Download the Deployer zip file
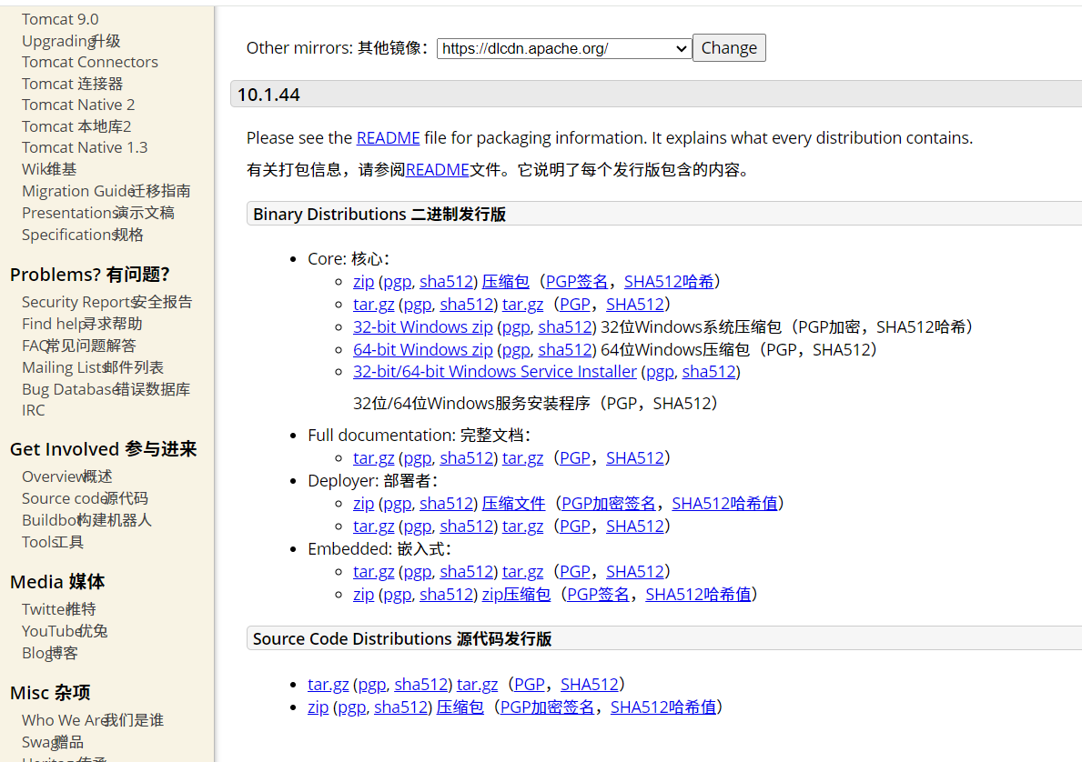The width and height of the screenshot is (1082, 762). (x=364, y=504)
